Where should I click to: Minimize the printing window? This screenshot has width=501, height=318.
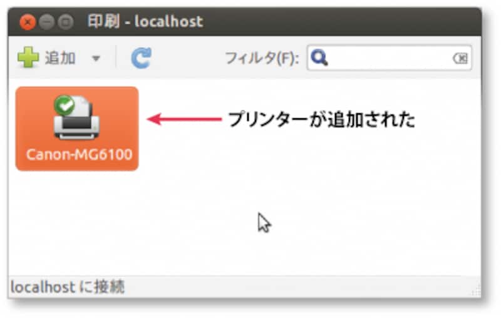coord(46,23)
